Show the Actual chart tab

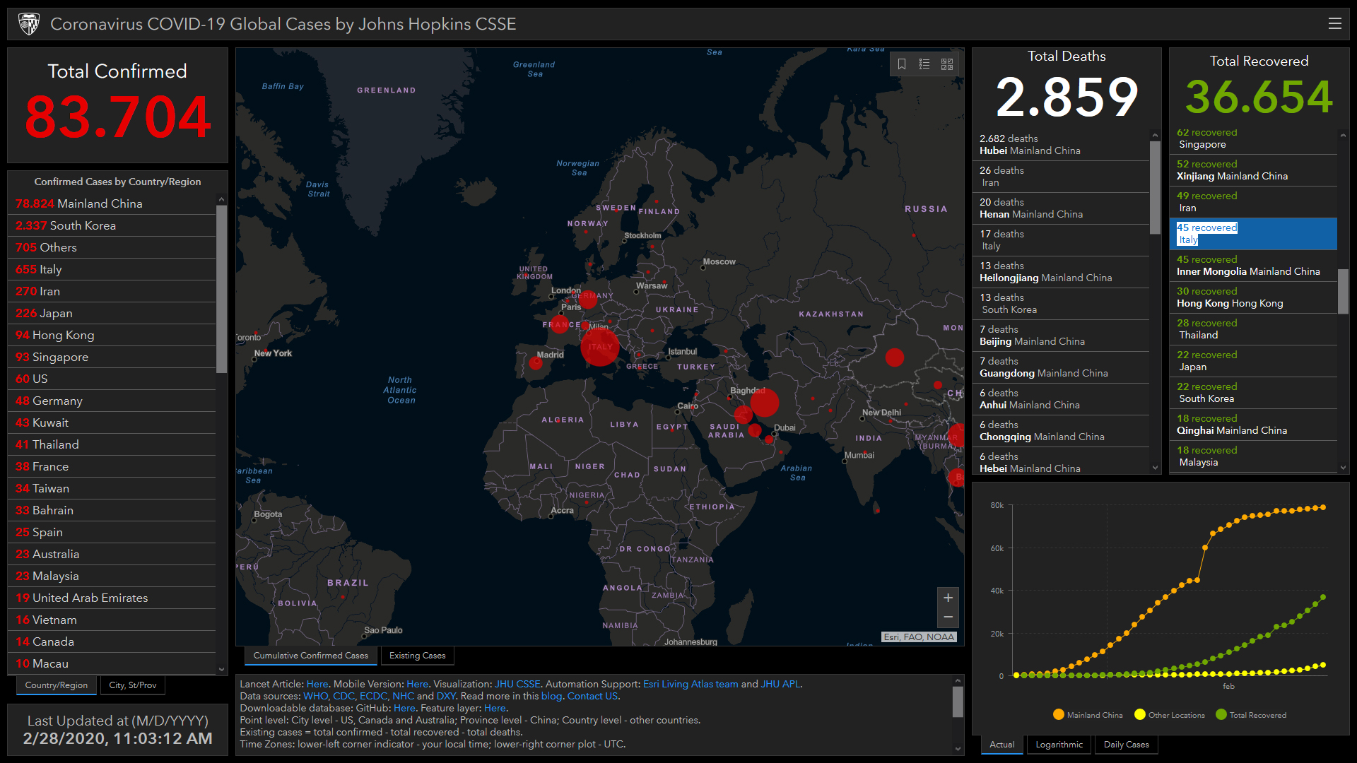[1002, 745]
